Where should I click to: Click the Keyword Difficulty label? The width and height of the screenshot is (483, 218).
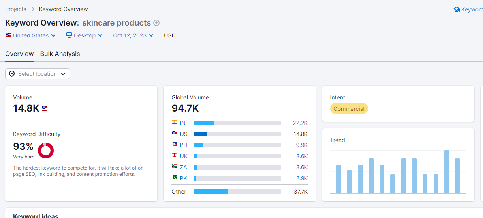(37, 134)
